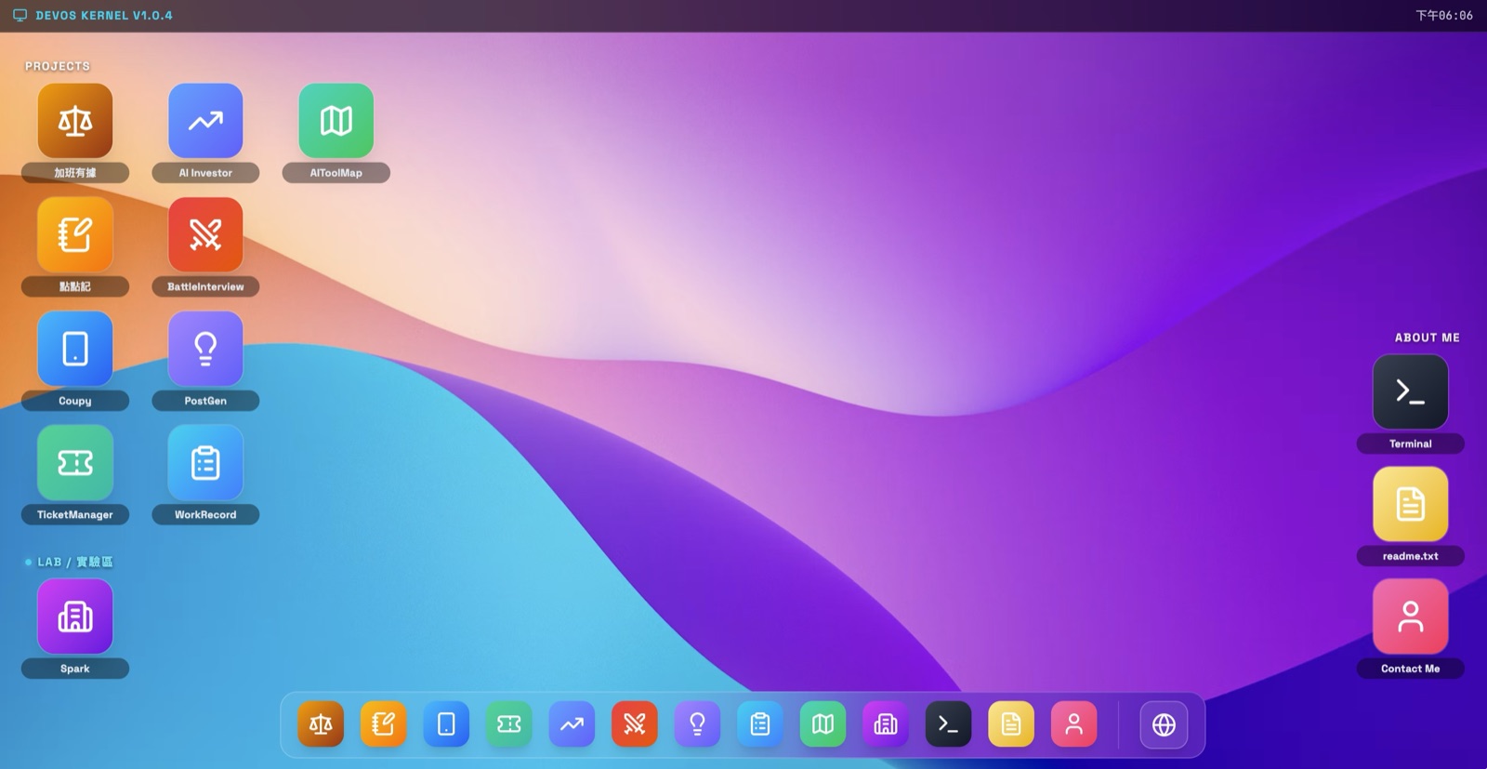Click the clock in the top bar

[x=1444, y=16]
